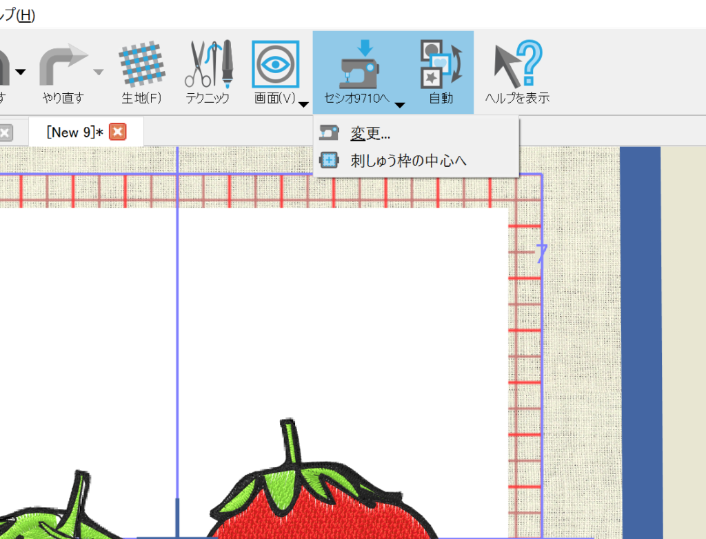The height and width of the screenshot is (539, 706).
Task: Switch to the [New 9]* tab
Action: tap(74, 133)
